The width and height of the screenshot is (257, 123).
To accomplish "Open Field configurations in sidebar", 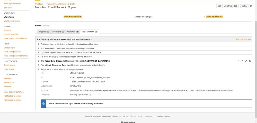I will (x=12, y=52).
